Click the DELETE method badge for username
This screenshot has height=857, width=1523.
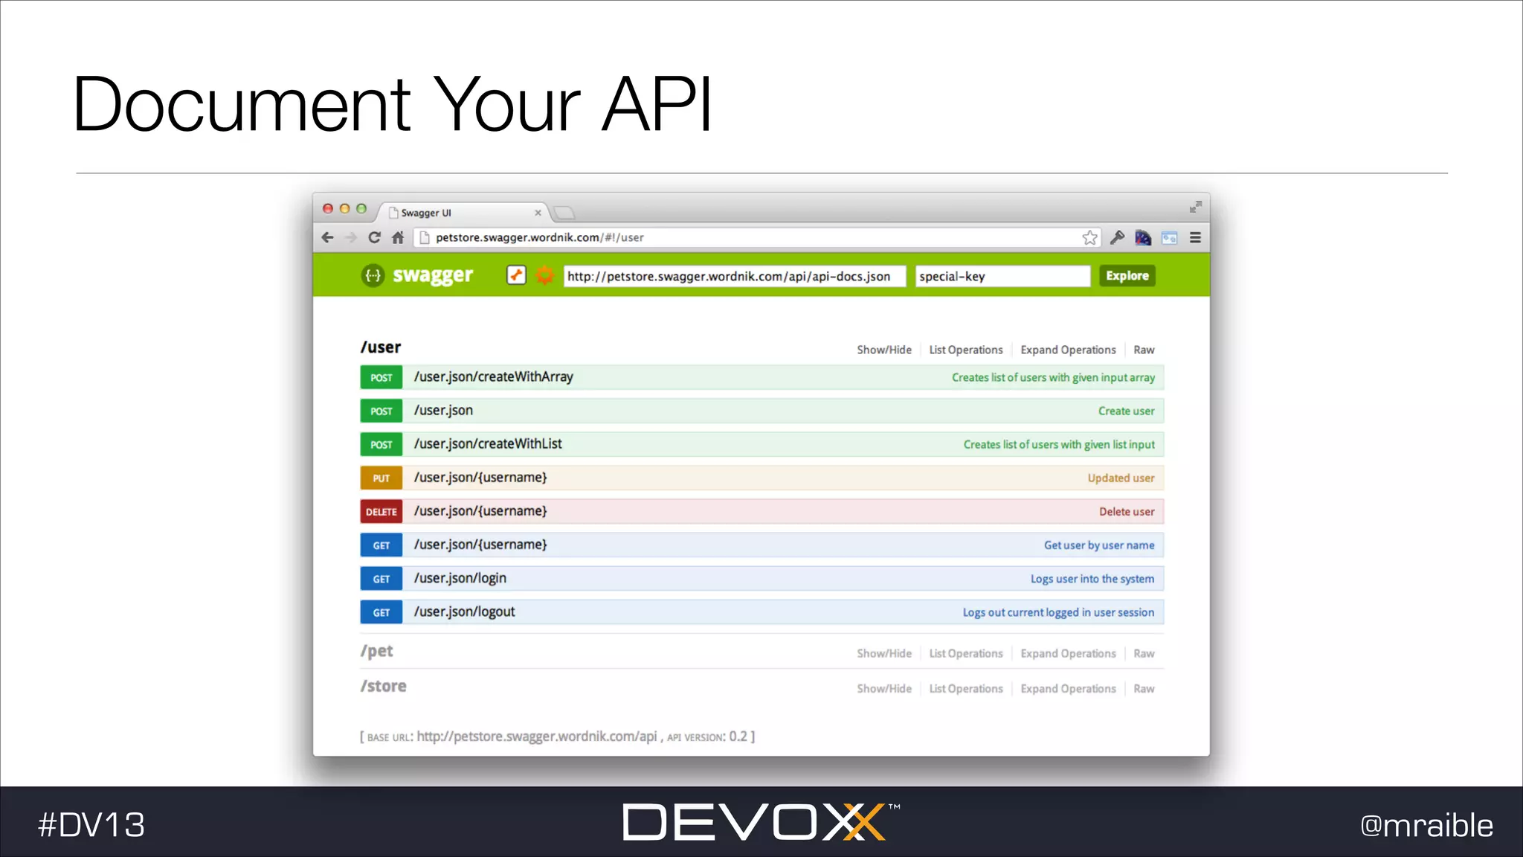pyautogui.click(x=381, y=512)
